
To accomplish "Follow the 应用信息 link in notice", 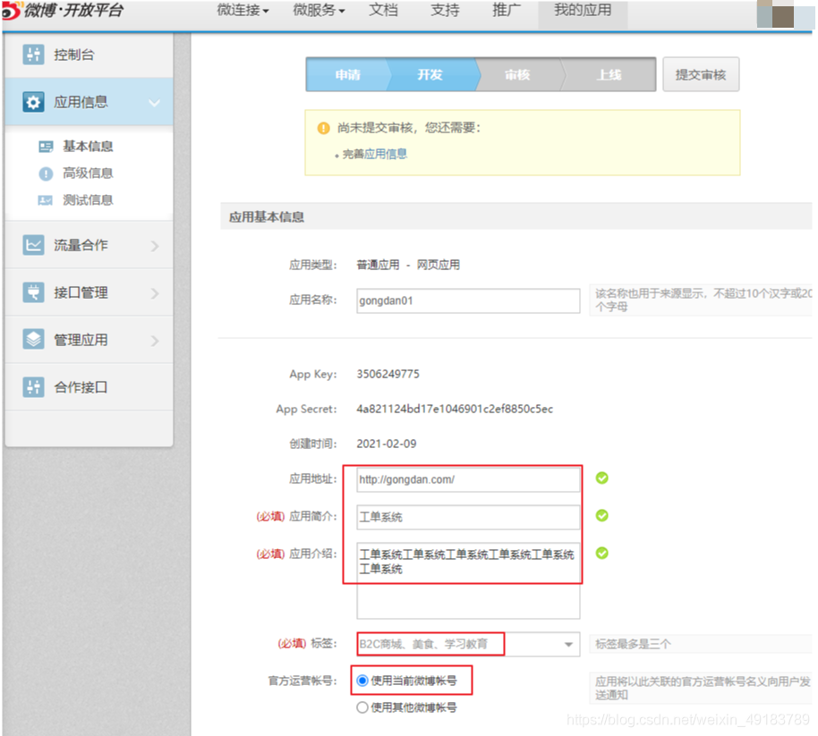I will click(x=386, y=154).
